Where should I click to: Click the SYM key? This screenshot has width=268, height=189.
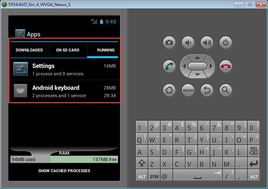154,175
